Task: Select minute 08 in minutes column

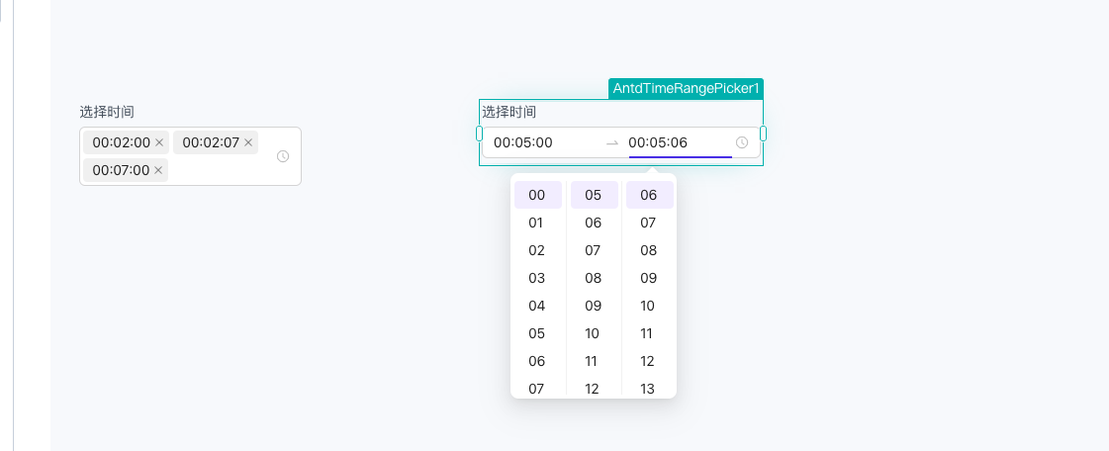Action: point(595,279)
